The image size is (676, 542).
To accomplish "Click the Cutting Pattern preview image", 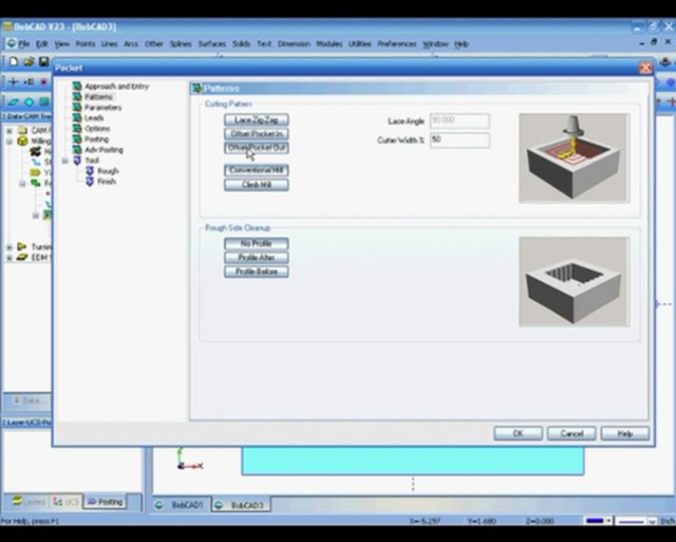I will click(574, 158).
